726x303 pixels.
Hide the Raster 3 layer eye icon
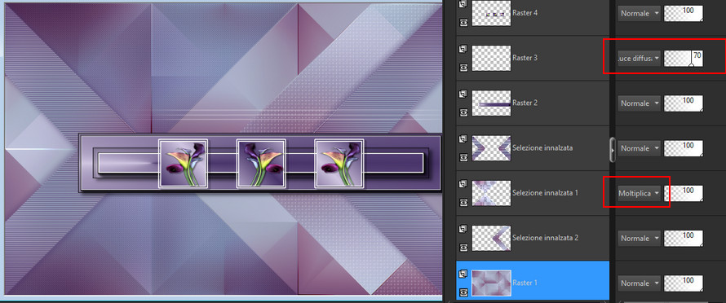463,67
